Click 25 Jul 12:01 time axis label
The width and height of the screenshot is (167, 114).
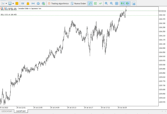pos(21,108)
